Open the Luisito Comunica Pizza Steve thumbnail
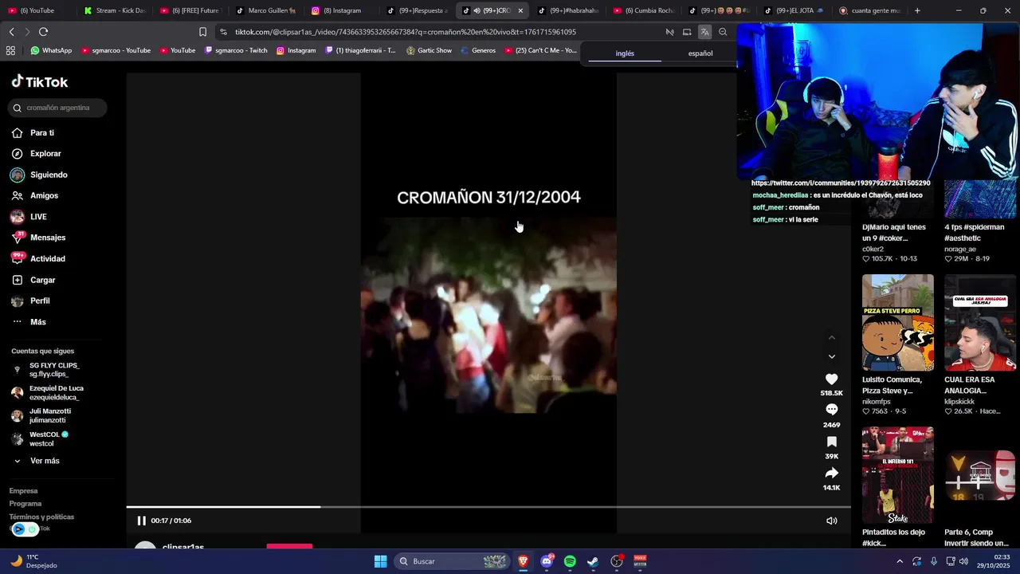 coord(898,322)
